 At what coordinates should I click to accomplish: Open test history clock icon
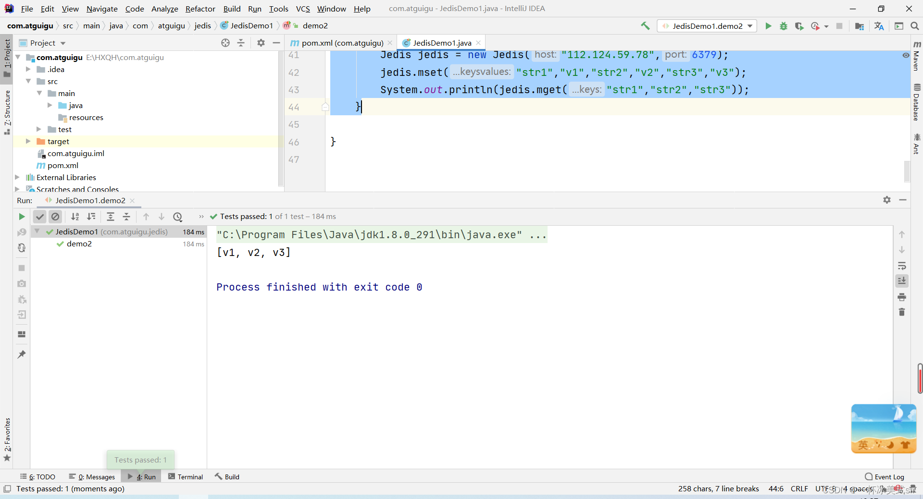(x=178, y=217)
